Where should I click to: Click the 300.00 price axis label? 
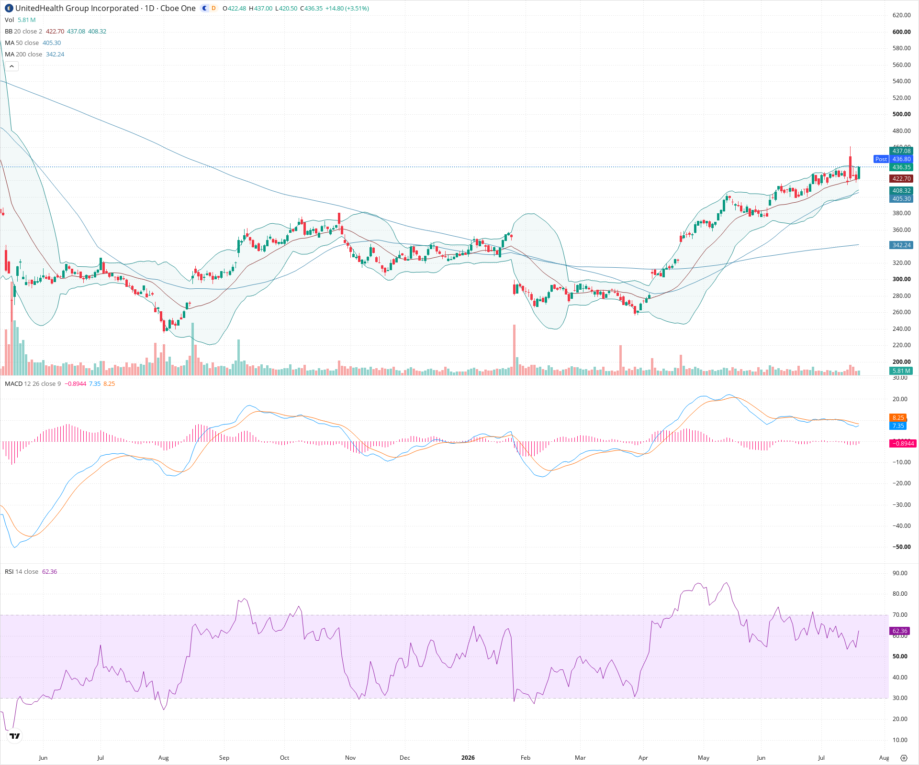click(902, 279)
